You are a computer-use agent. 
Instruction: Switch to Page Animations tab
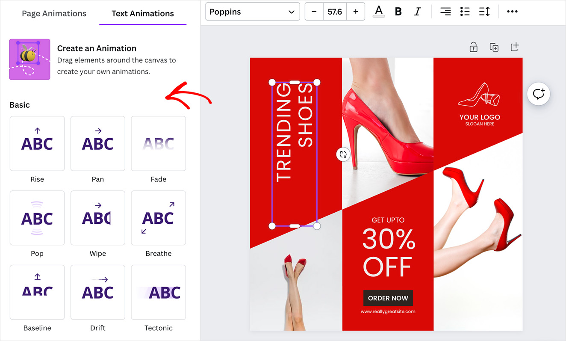click(54, 14)
